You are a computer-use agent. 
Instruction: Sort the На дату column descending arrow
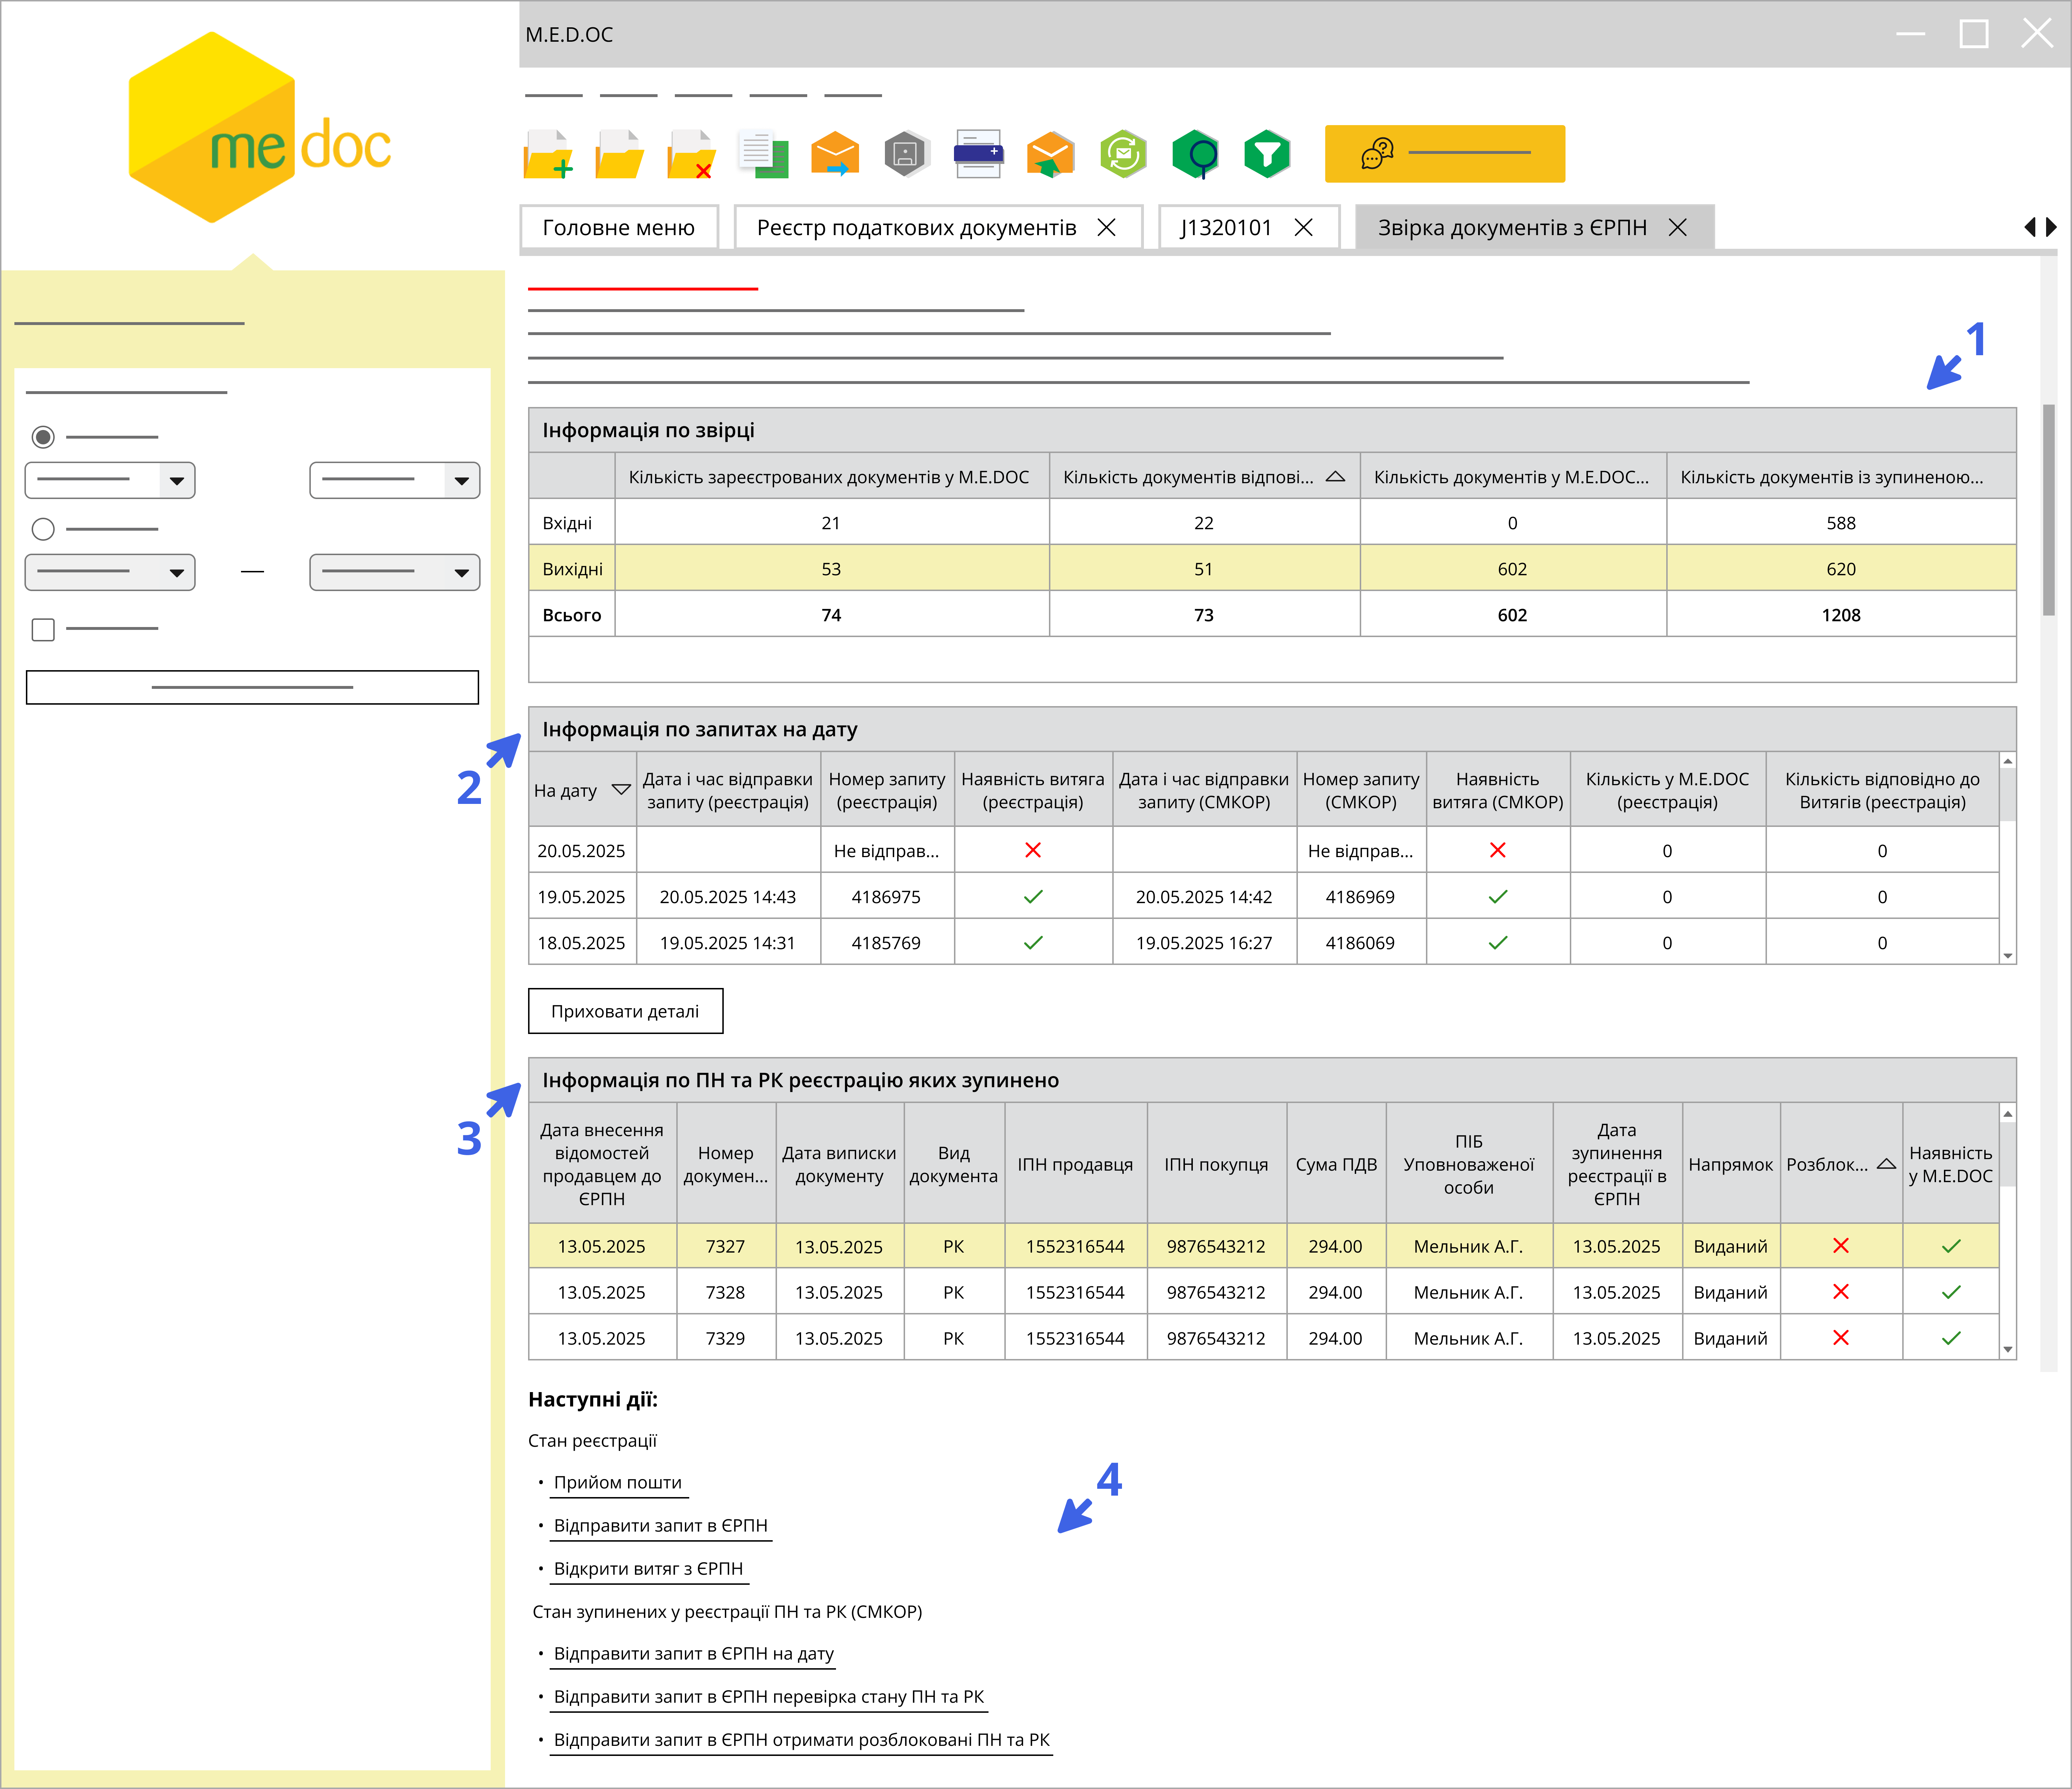tap(621, 790)
